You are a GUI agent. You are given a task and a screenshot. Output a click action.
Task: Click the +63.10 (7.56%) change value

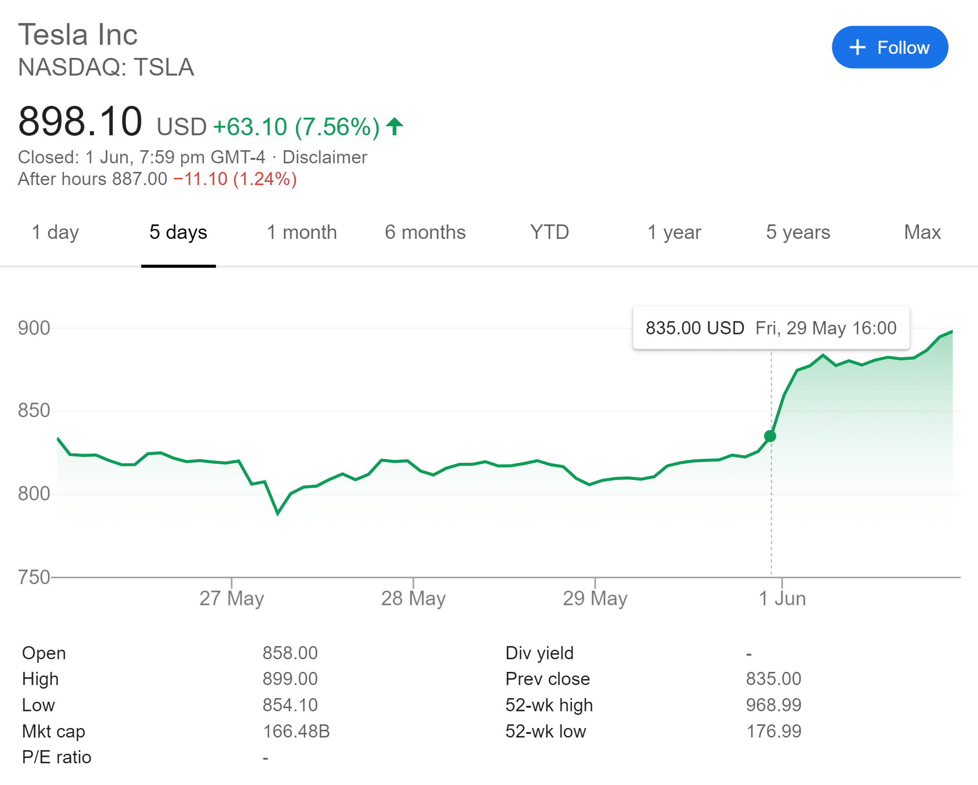(x=296, y=127)
